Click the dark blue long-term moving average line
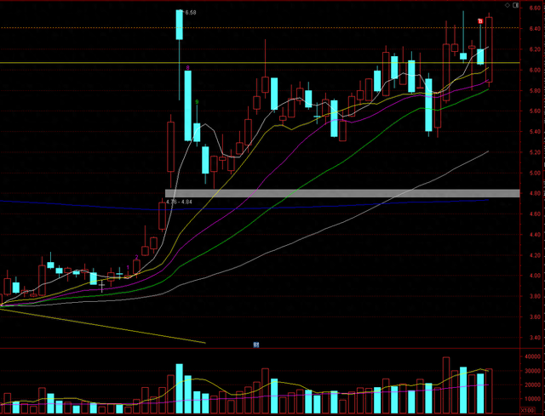This screenshot has height=416, width=545. [244, 208]
